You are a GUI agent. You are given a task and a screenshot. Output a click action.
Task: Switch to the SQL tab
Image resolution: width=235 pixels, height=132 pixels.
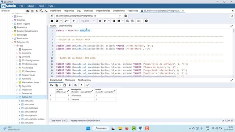(x=79, y=11)
